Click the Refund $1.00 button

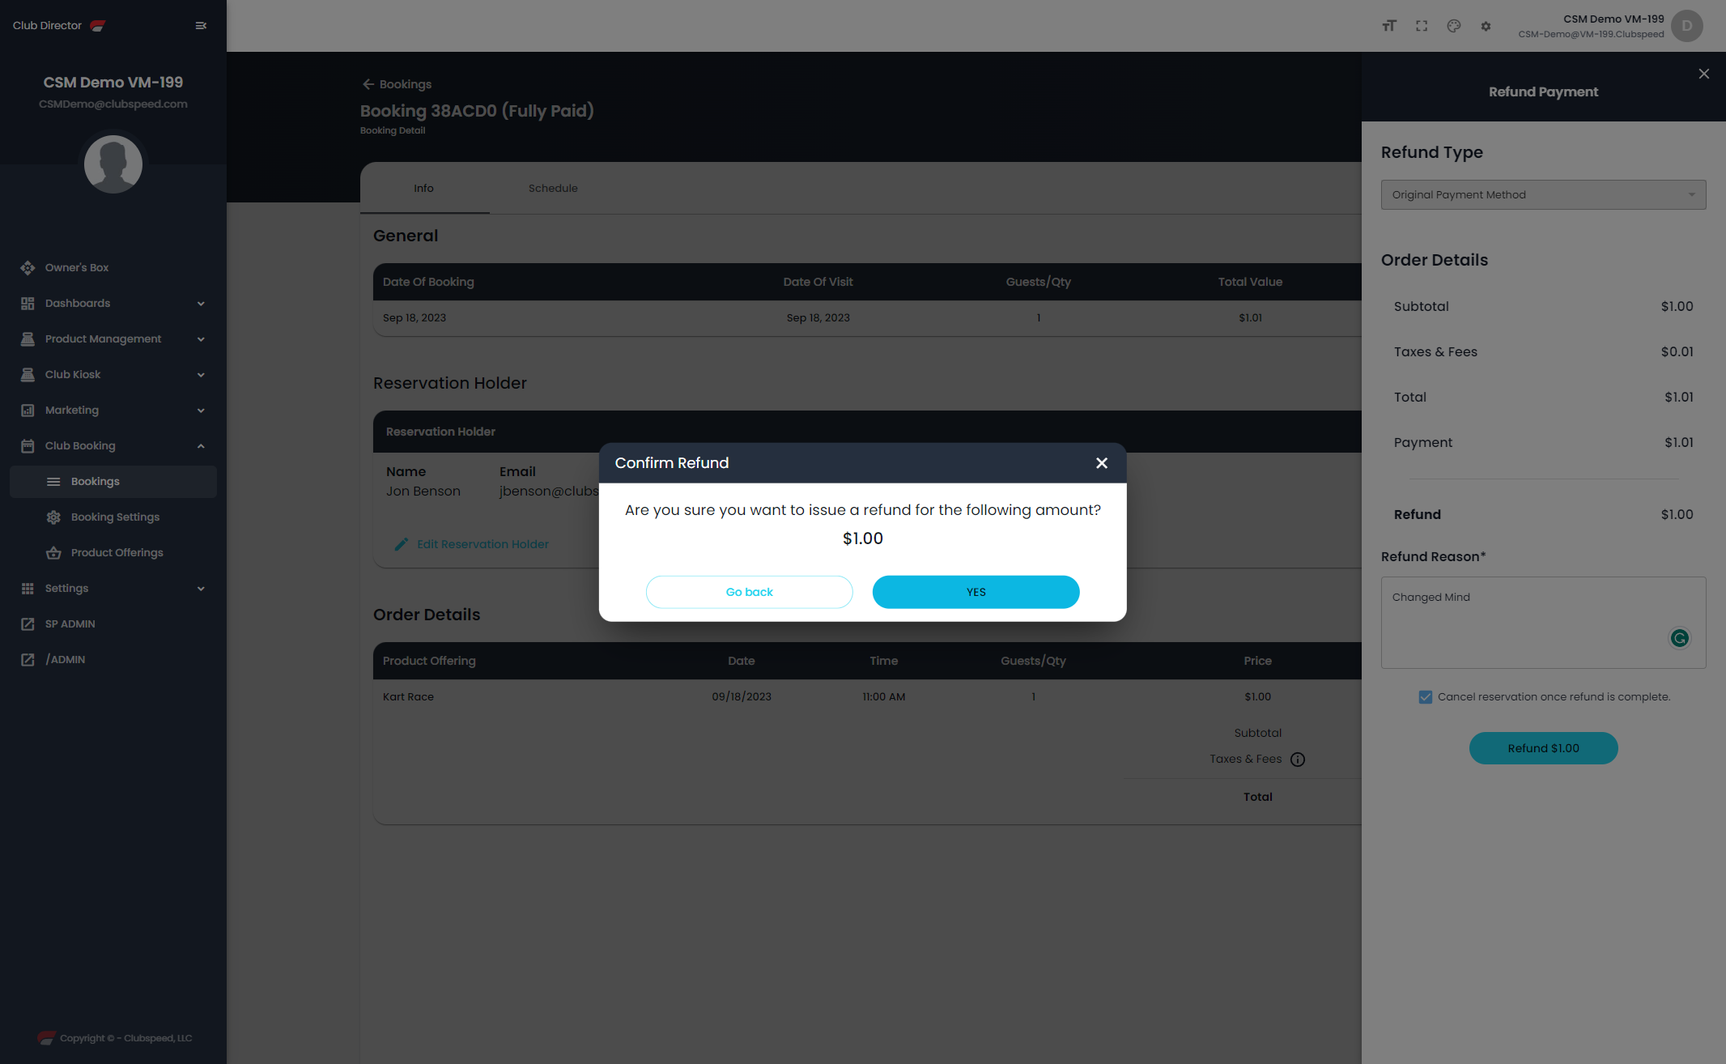1543,748
